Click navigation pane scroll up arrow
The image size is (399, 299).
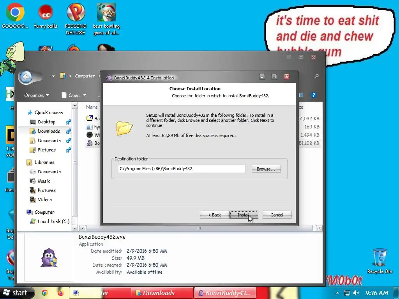click(74, 105)
